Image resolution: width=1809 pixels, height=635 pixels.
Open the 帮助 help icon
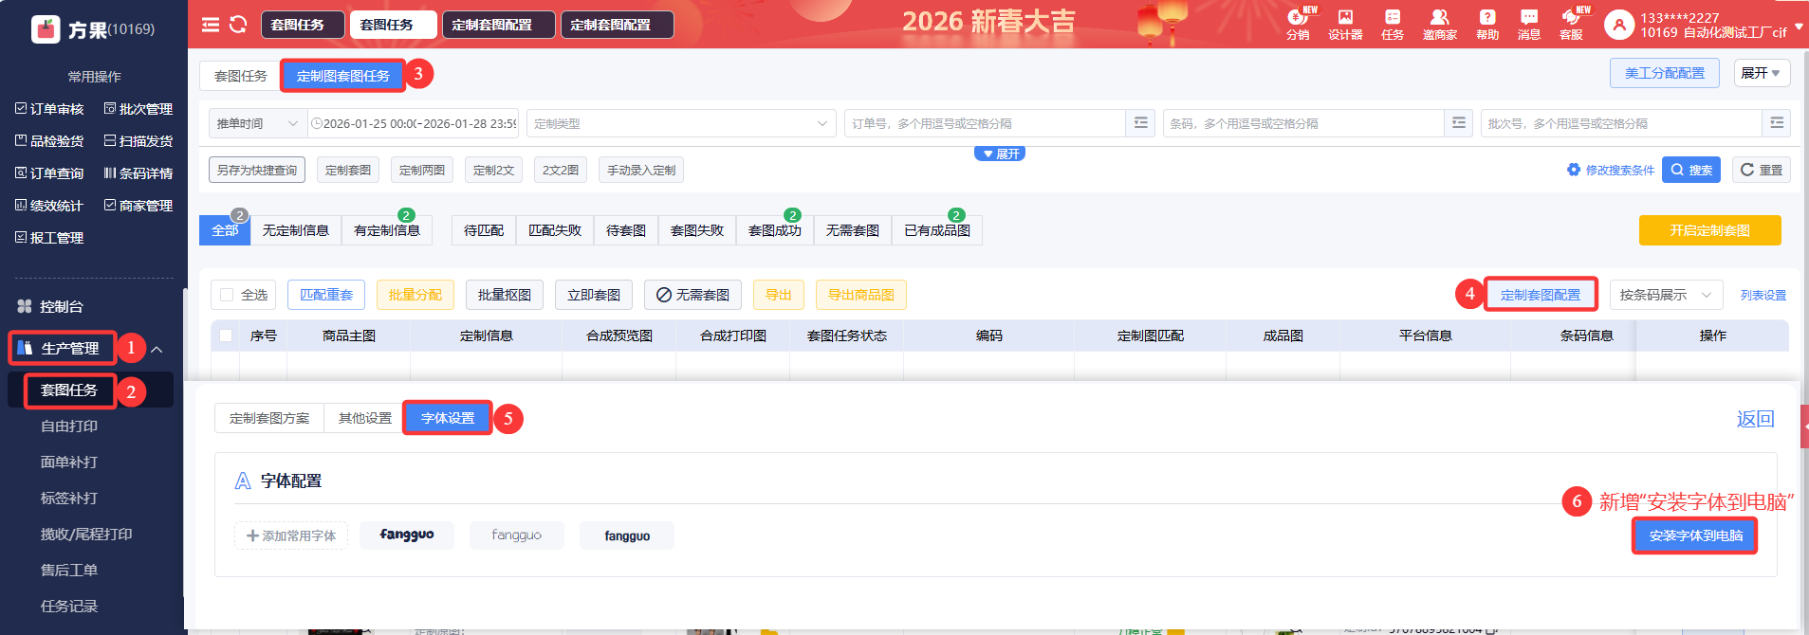click(1486, 25)
